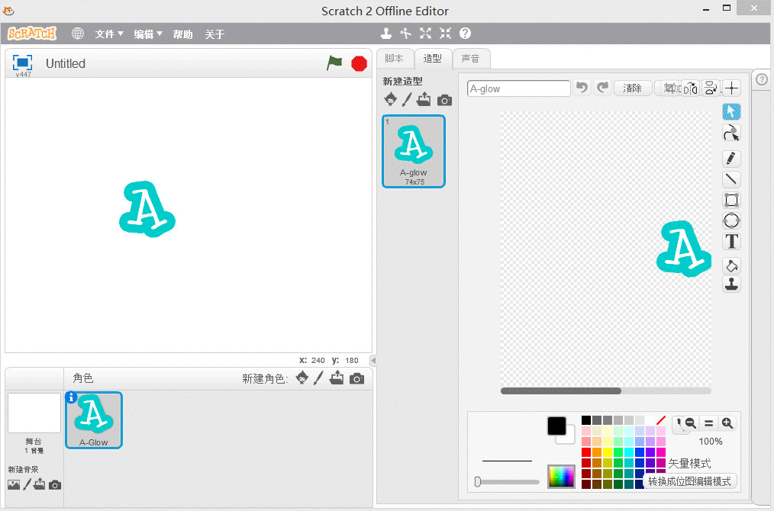Open the 声音 tab
This screenshot has width=774, height=511.
click(471, 59)
